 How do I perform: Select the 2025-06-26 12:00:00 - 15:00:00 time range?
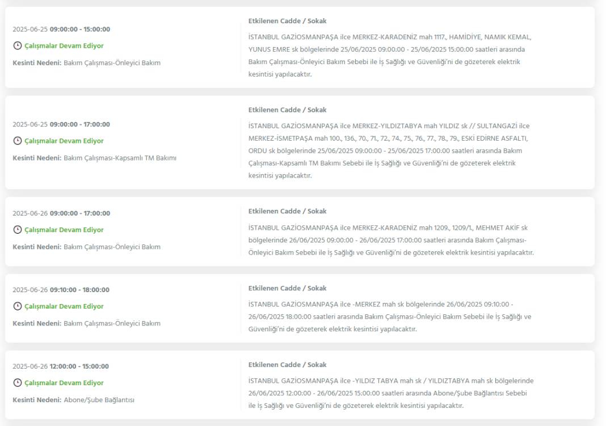click(x=61, y=366)
